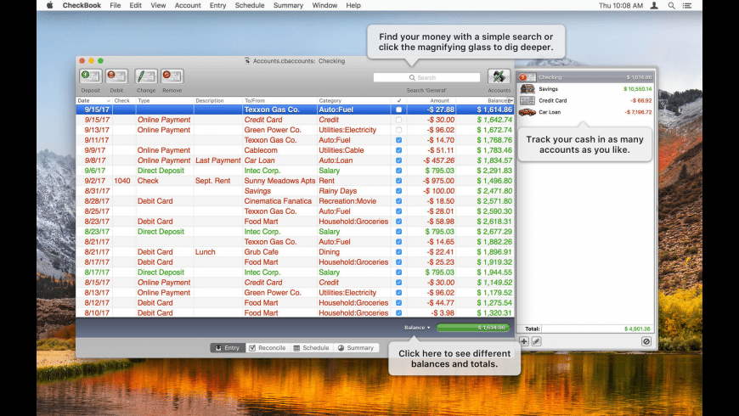Sort by the Category column header
The width and height of the screenshot is (739, 416).
point(354,101)
